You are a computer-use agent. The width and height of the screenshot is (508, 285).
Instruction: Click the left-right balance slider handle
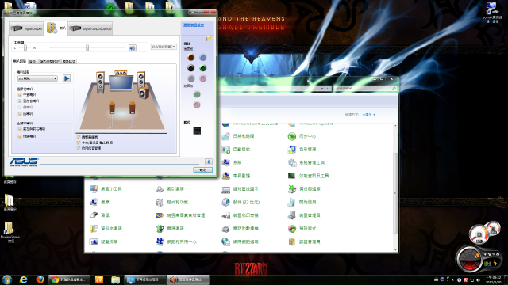25,47
